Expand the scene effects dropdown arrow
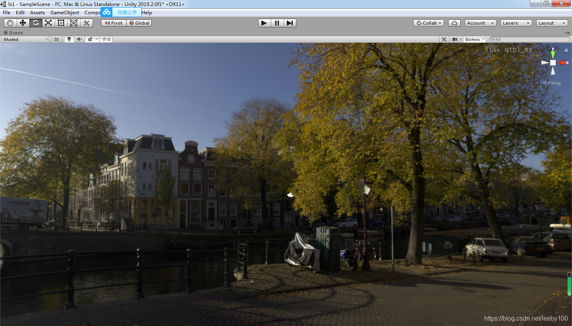Image resolution: width=572 pixels, height=326 pixels. click(x=97, y=39)
